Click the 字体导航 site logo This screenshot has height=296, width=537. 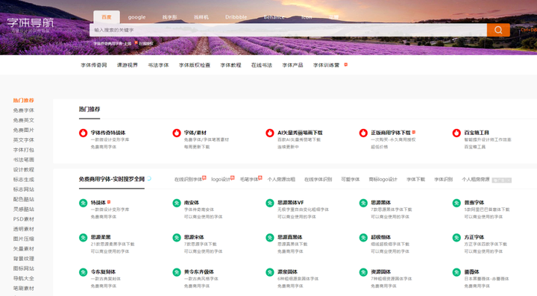pyautogui.click(x=31, y=25)
